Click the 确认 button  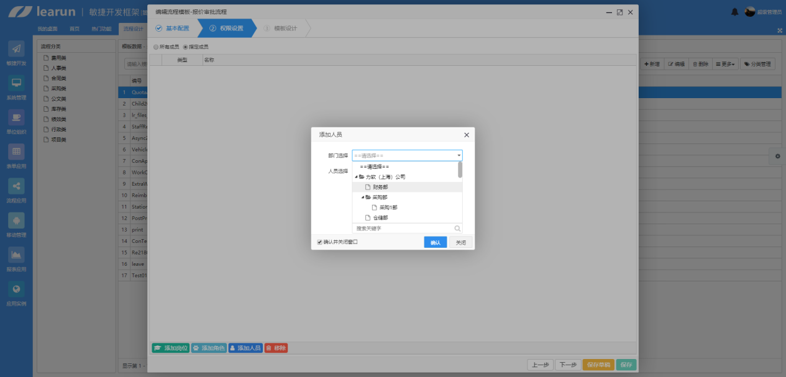click(436, 242)
